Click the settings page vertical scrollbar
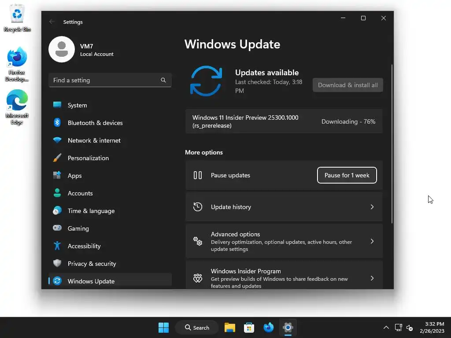 392,144
